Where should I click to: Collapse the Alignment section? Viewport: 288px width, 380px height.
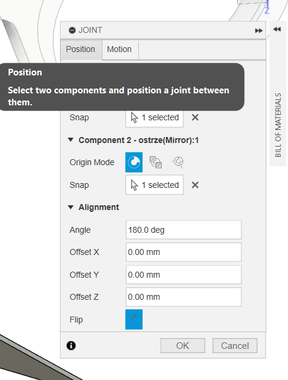click(x=71, y=207)
